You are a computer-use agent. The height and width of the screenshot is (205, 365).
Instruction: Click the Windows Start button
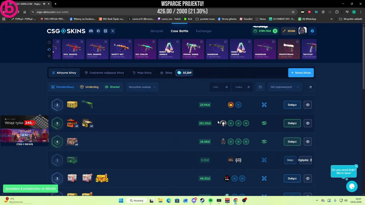point(121,200)
